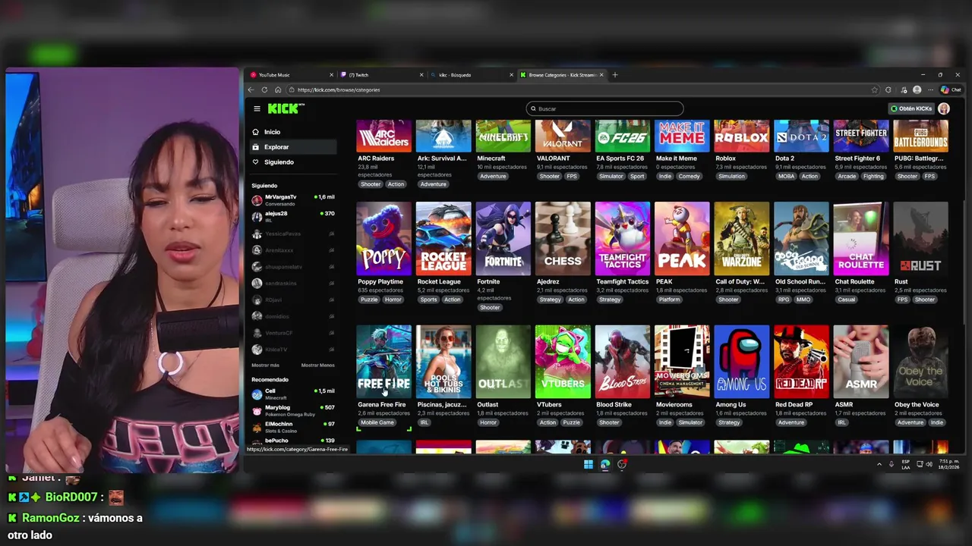This screenshot has width=972, height=546.
Task: Go to Inicio in Kick sidebar
Action: pos(293,132)
